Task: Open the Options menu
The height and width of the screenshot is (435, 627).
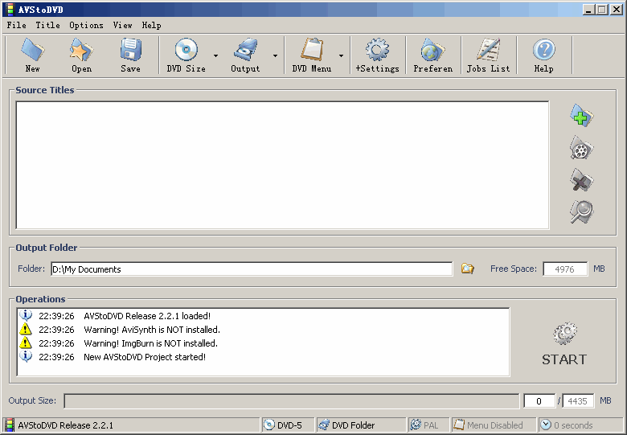Action: [86, 25]
